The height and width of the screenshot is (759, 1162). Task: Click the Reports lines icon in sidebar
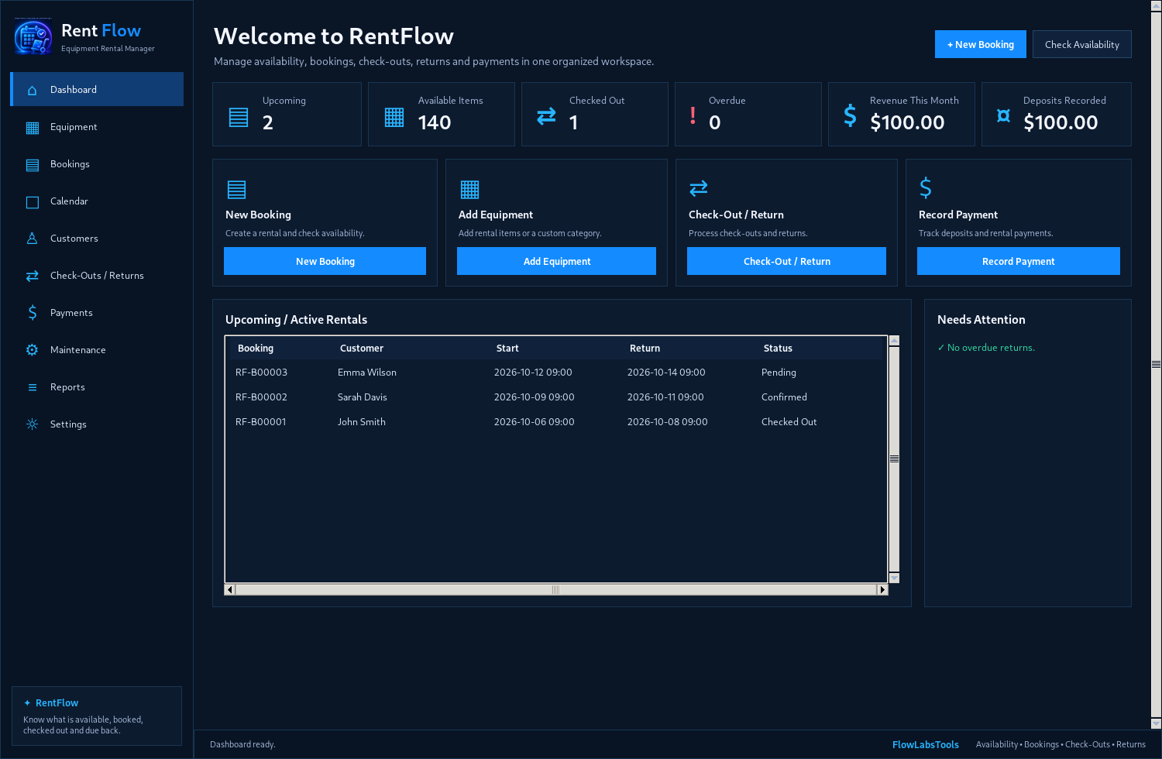32,387
